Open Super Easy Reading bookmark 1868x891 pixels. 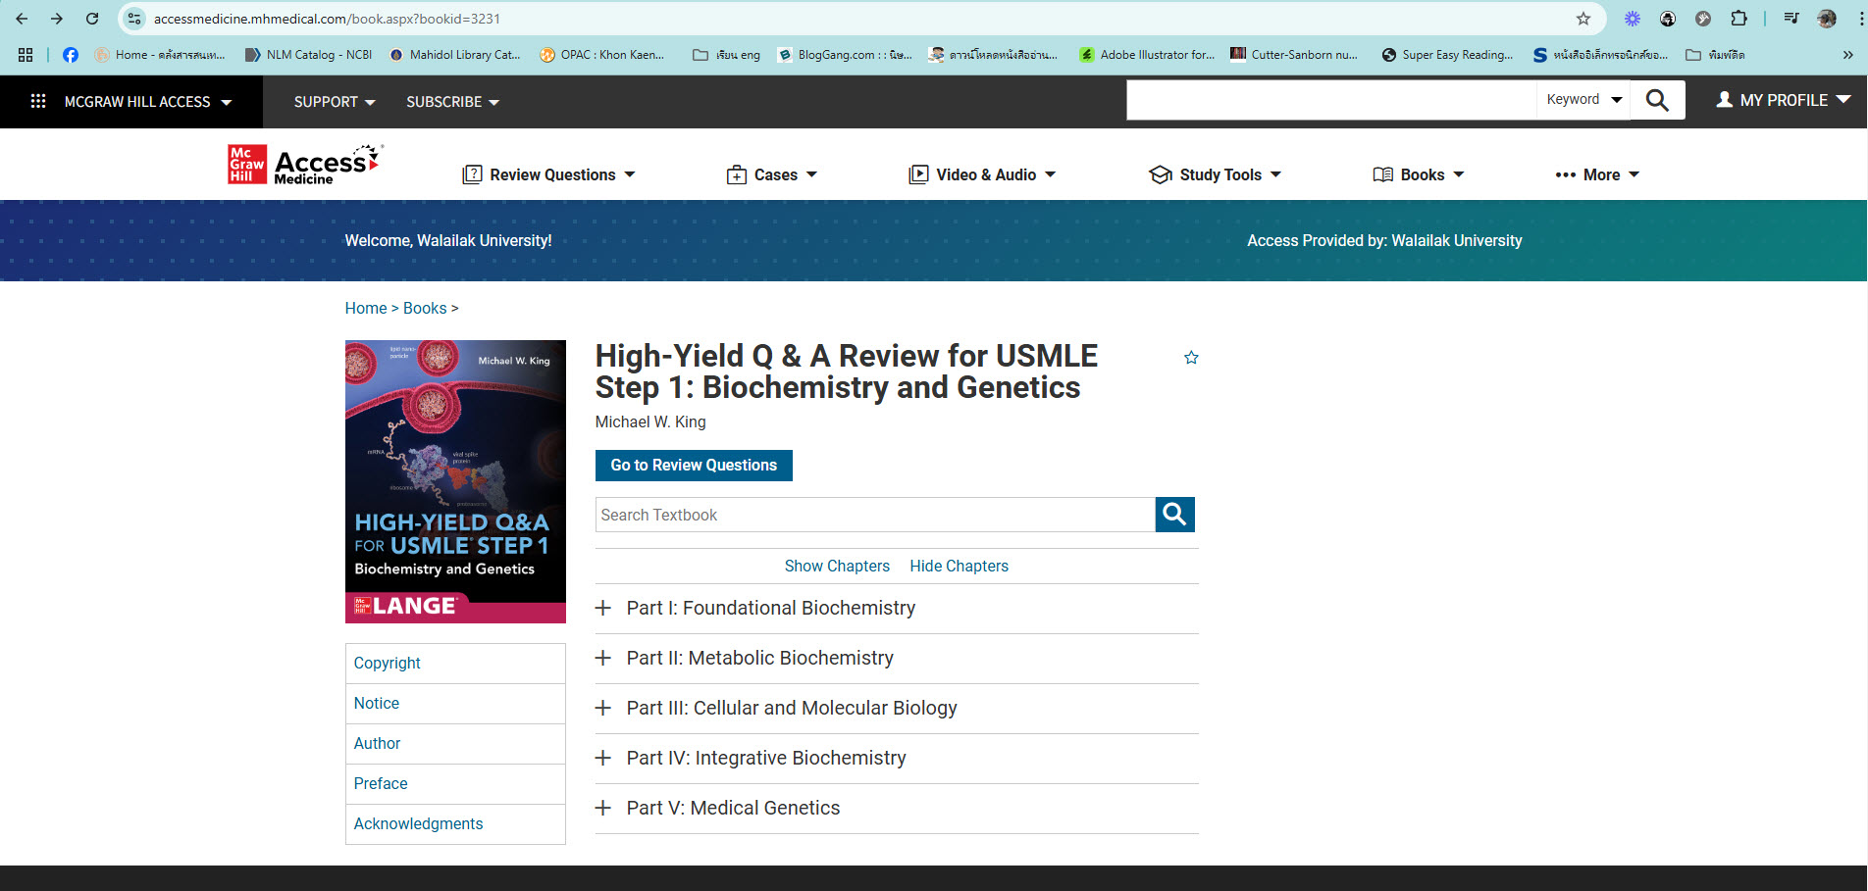[x=1447, y=55]
